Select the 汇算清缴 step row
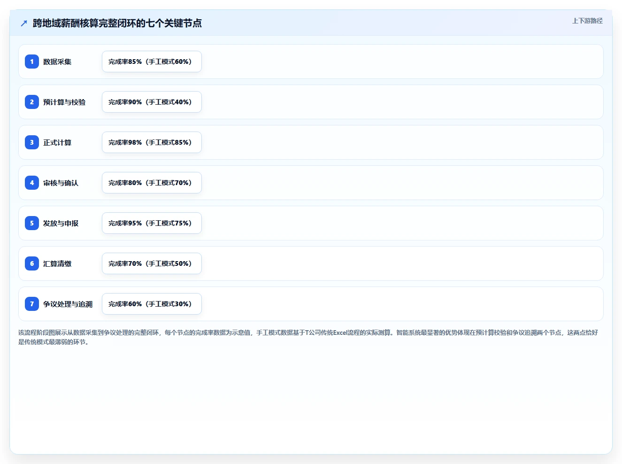622x464 pixels. pyautogui.click(x=311, y=263)
